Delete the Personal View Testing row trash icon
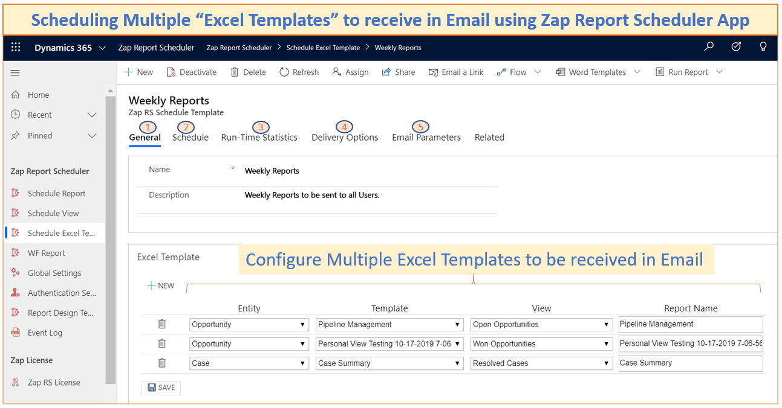 162,343
